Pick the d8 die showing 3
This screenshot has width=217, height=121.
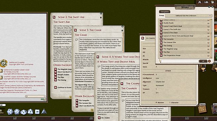click(31, 112)
